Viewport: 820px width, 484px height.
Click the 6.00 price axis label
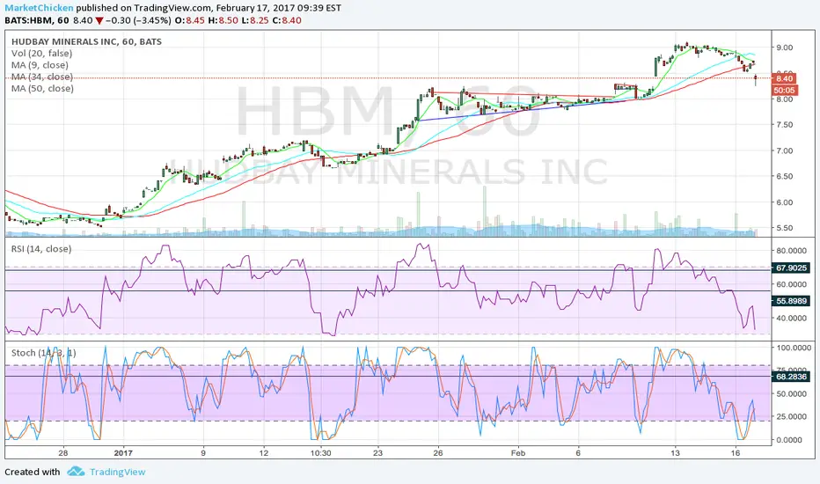pos(785,202)
